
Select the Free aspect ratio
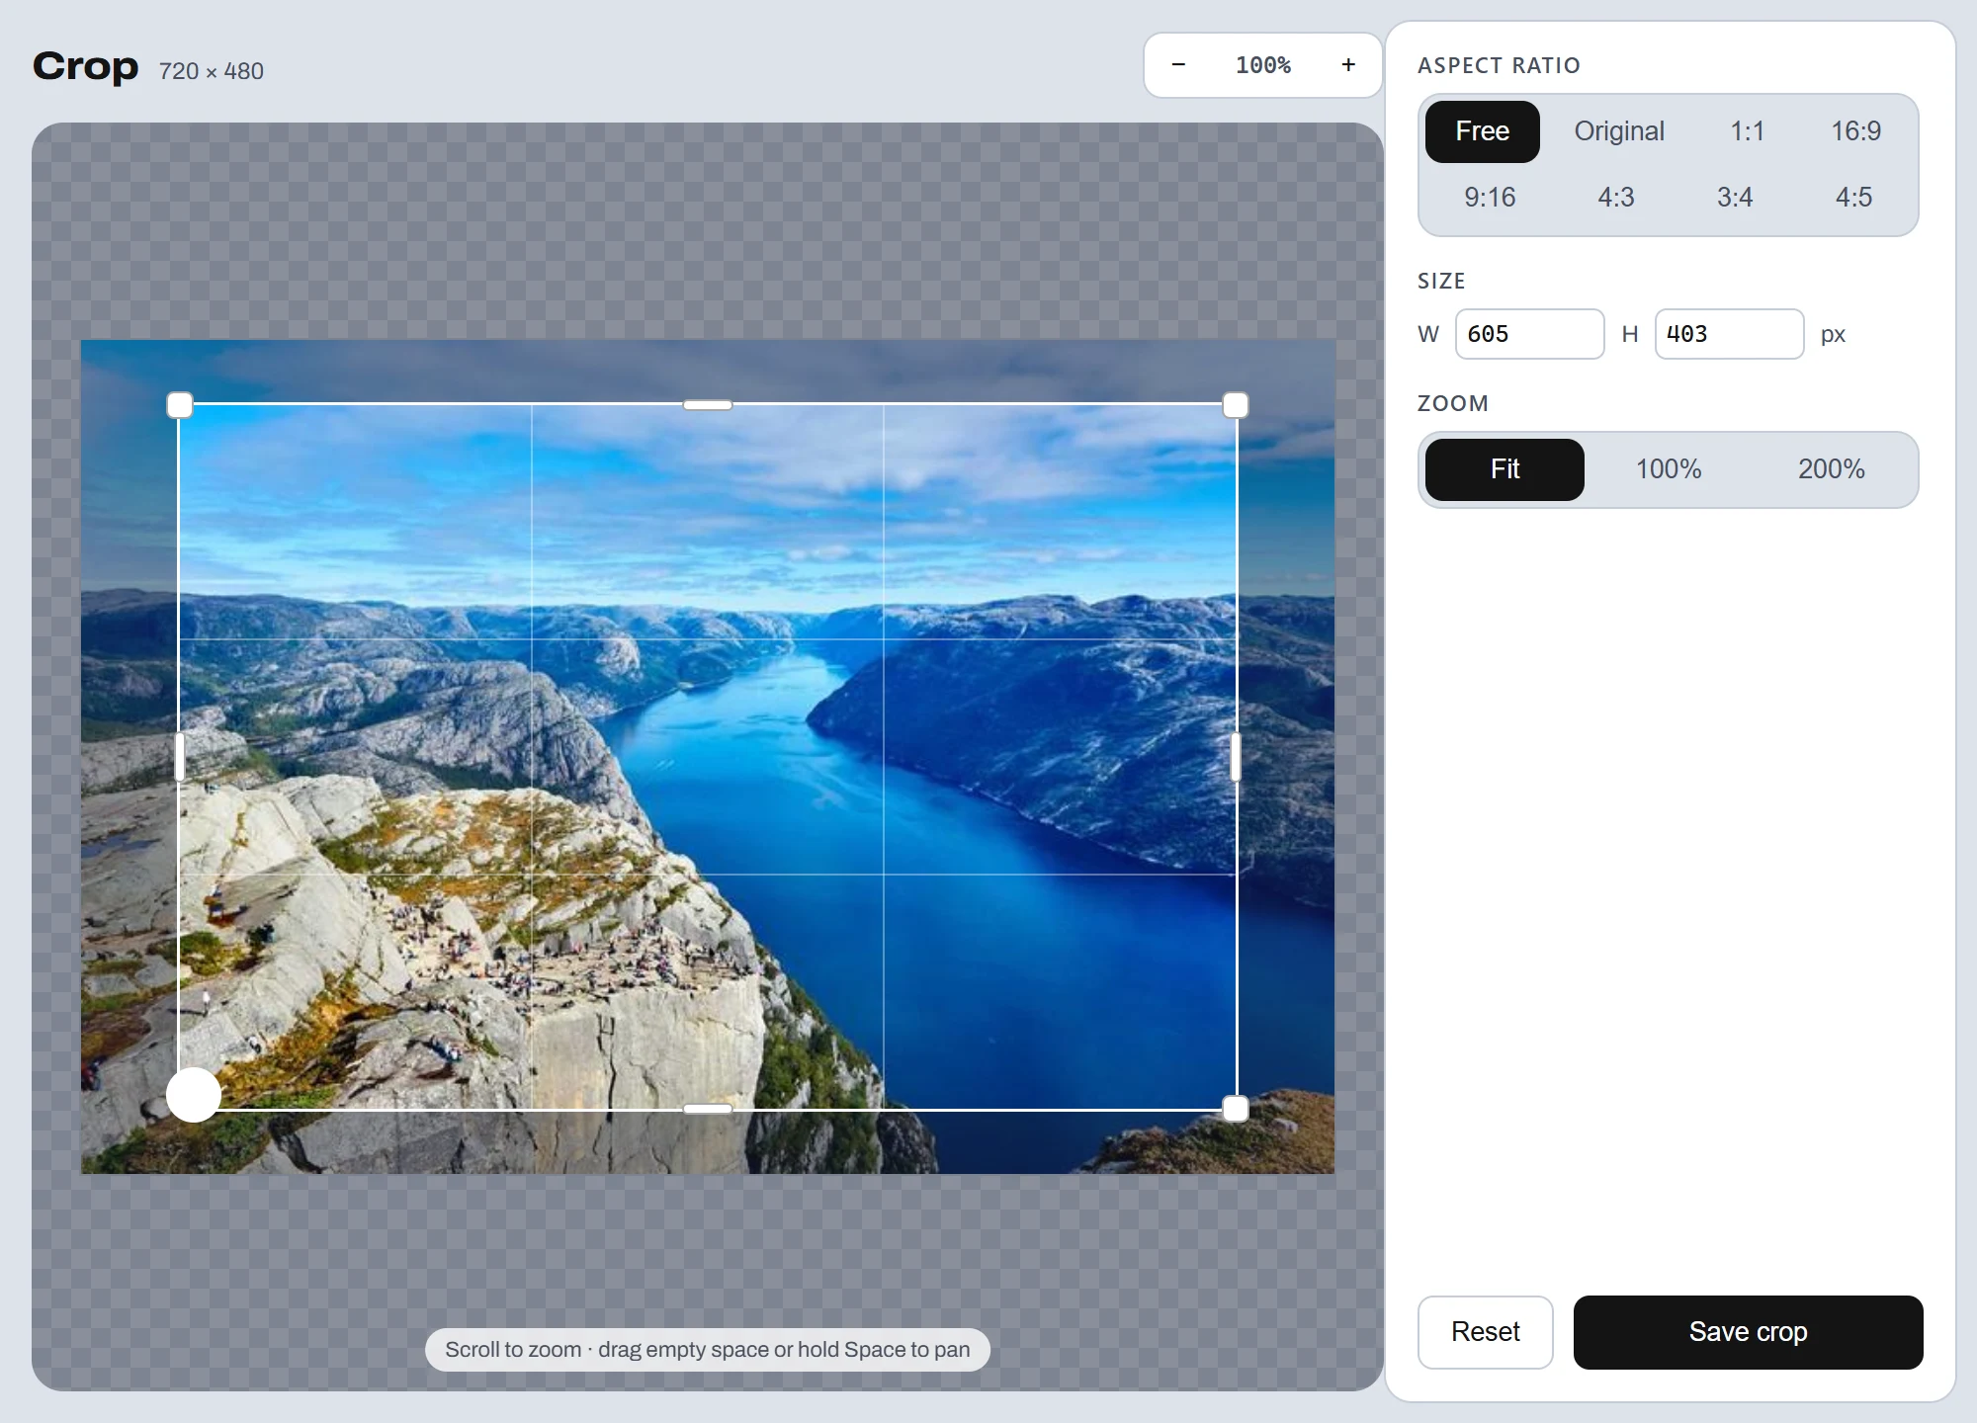point(1482,131)
